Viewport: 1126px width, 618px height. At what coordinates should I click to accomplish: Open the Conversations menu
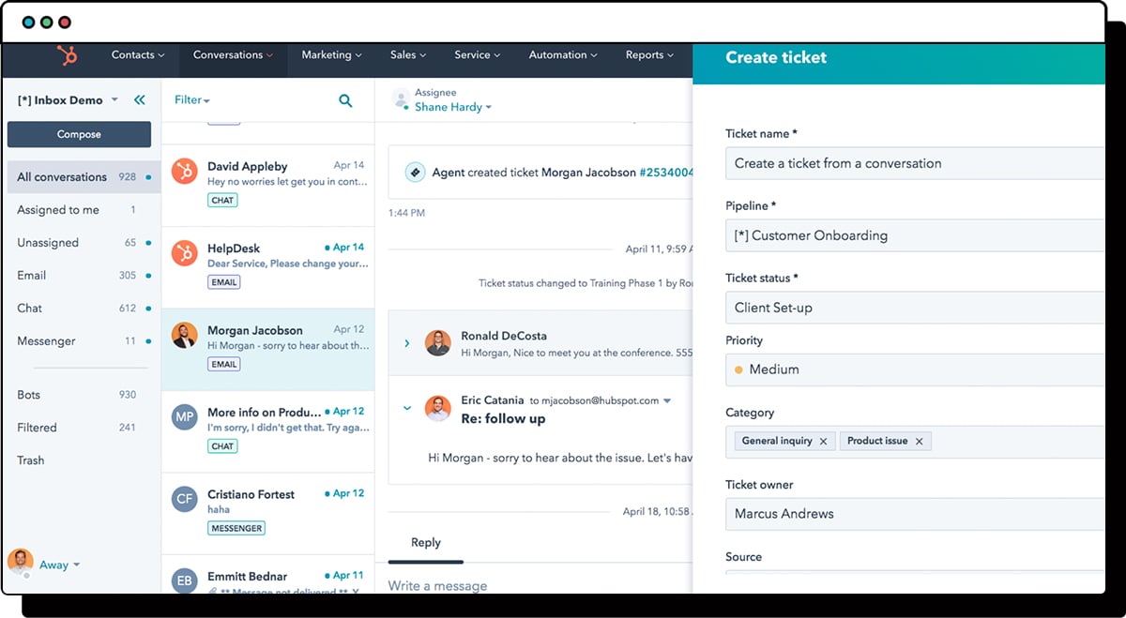[233, 55]
